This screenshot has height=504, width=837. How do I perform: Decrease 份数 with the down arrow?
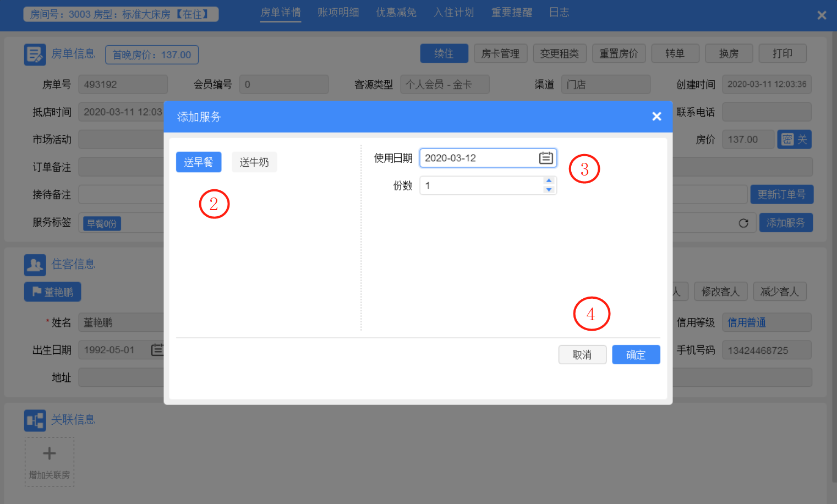pos(549,190)
